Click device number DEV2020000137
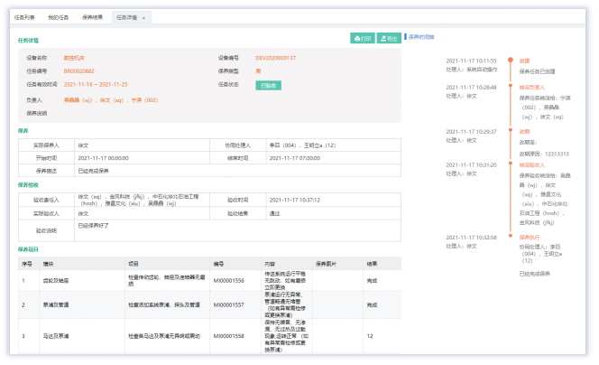 coord(275,58)
